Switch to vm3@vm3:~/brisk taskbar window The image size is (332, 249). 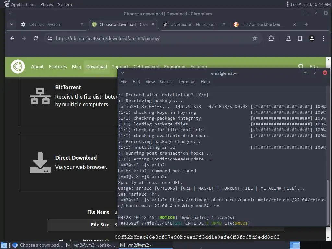click(91, 245)
